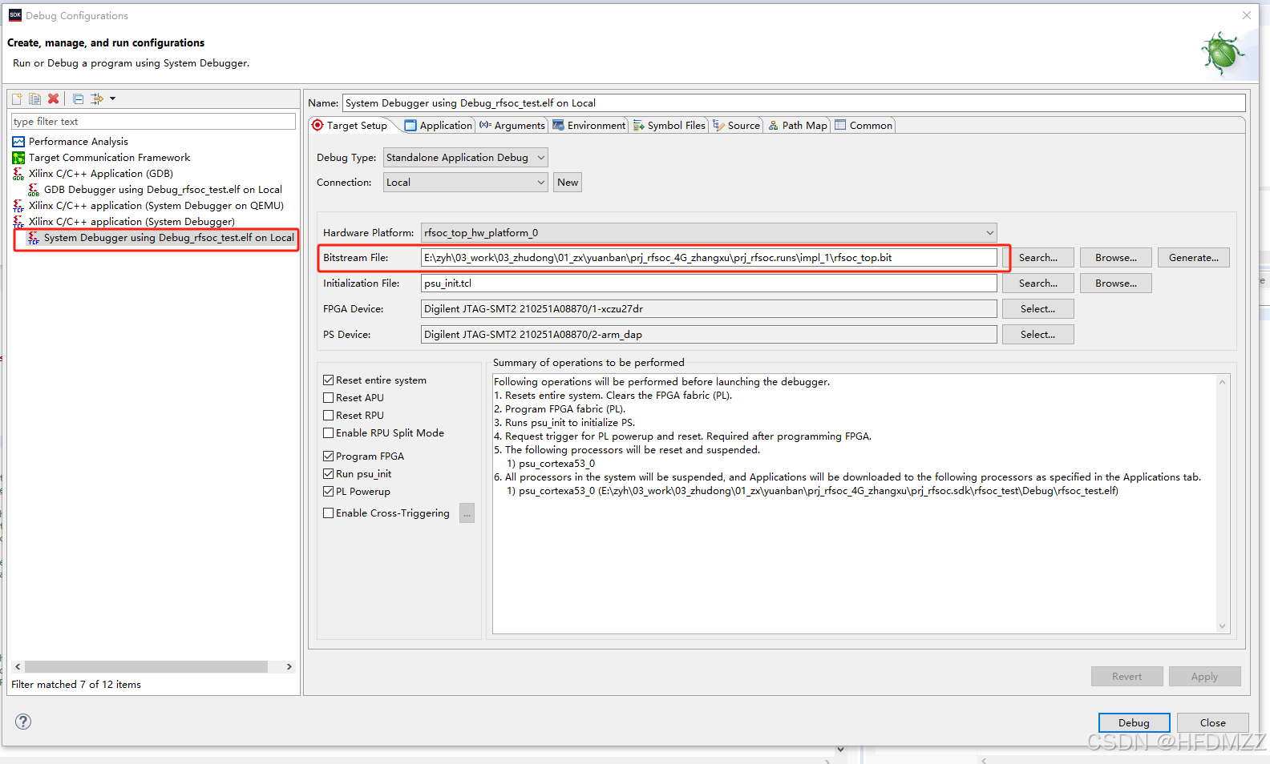Toggle Reset entire system checkbox

329,380
